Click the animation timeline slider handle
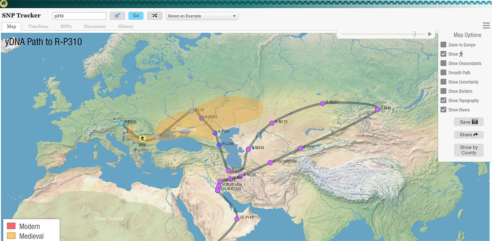Screen dimensions: 492x241 point(415,34)
